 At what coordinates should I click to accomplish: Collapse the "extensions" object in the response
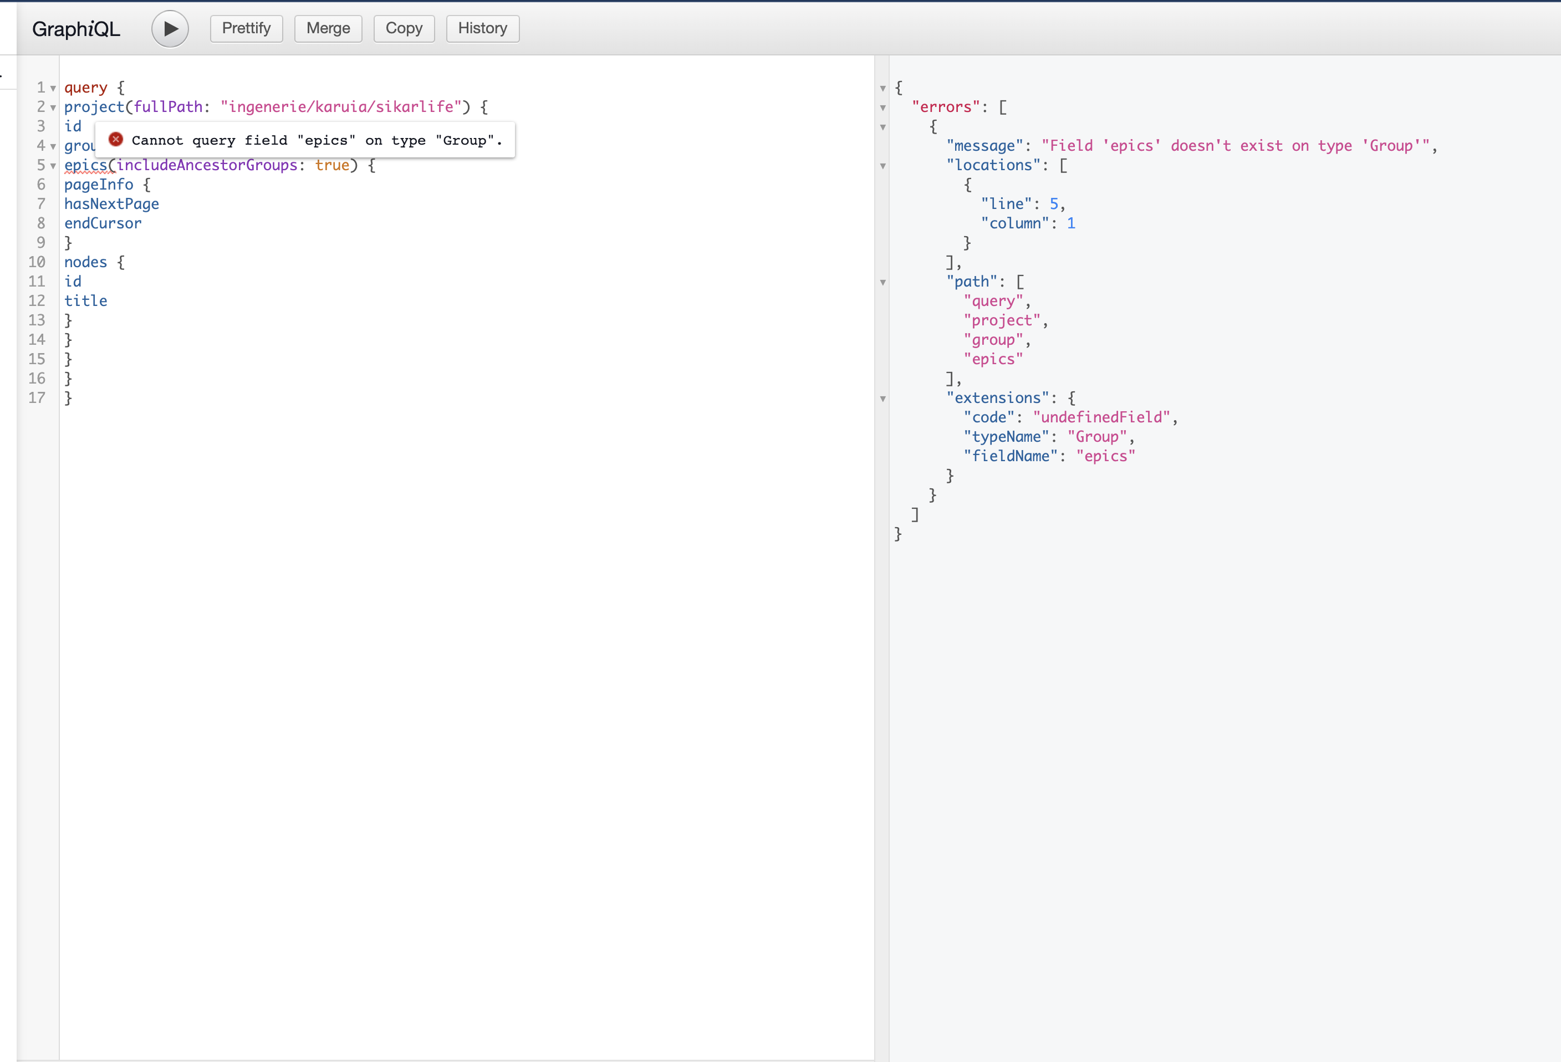coord(882,399)
